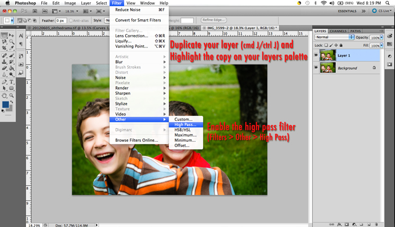
Task: Hide Layer 1 with eye icon
Action: (x=316, y=55)
